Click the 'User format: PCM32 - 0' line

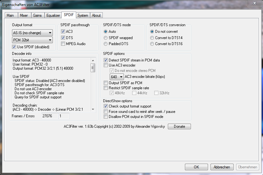[x=30, y=64]
